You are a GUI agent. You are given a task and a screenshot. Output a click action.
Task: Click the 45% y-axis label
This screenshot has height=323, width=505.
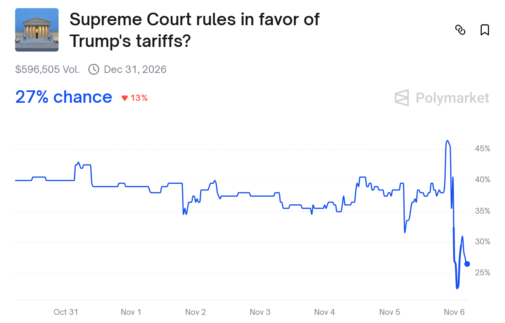[x=483, y=149]
